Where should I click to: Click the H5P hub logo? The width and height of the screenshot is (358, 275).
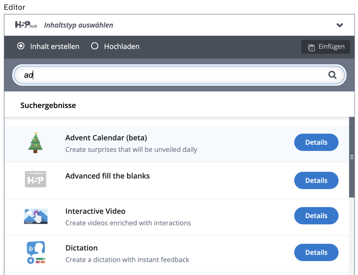26,25
